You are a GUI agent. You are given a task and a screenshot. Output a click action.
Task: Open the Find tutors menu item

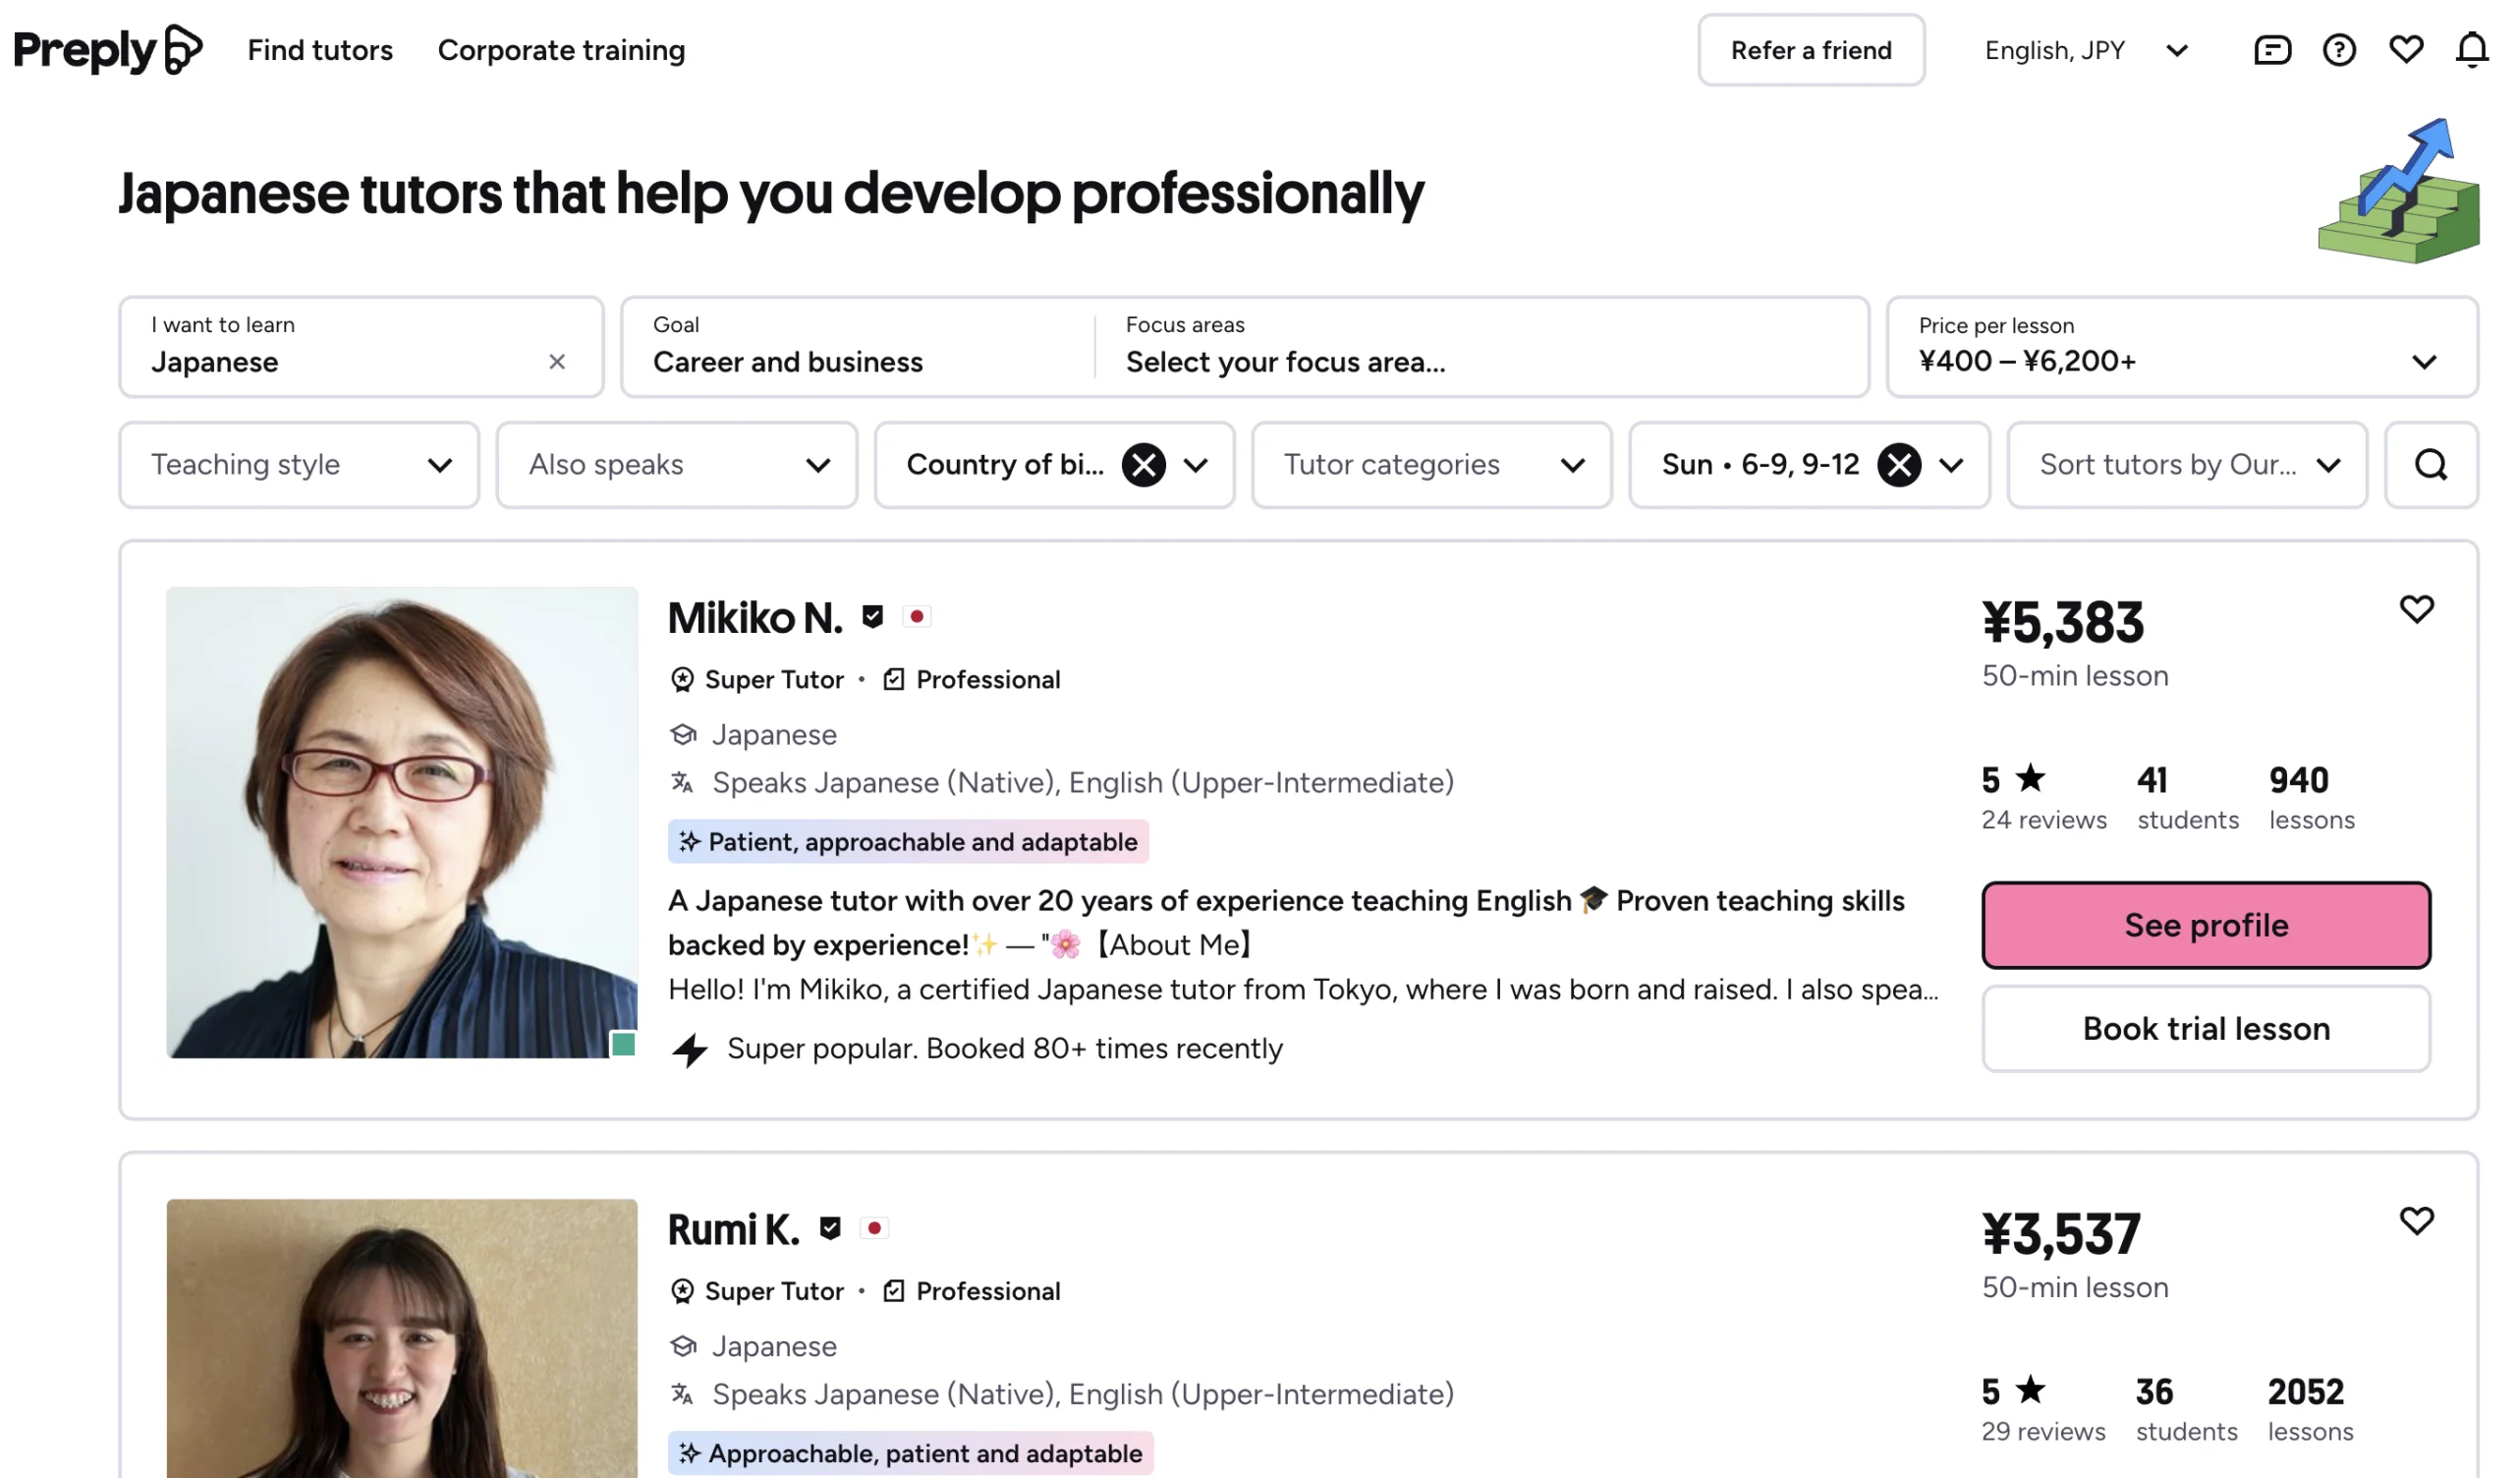[320, 50]
